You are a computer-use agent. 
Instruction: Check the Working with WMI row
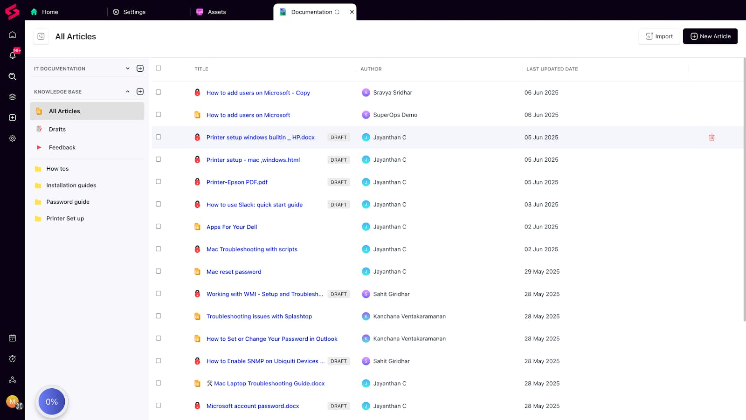pyautogui.click(x=159, y=294)
